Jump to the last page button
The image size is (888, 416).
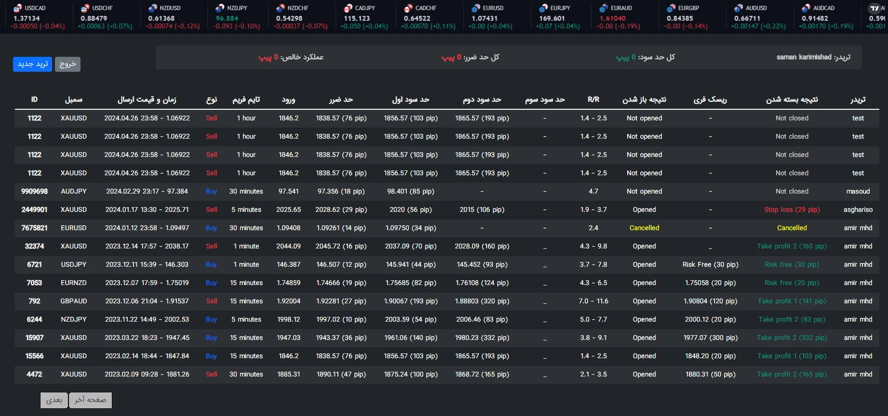coord(90,400)
